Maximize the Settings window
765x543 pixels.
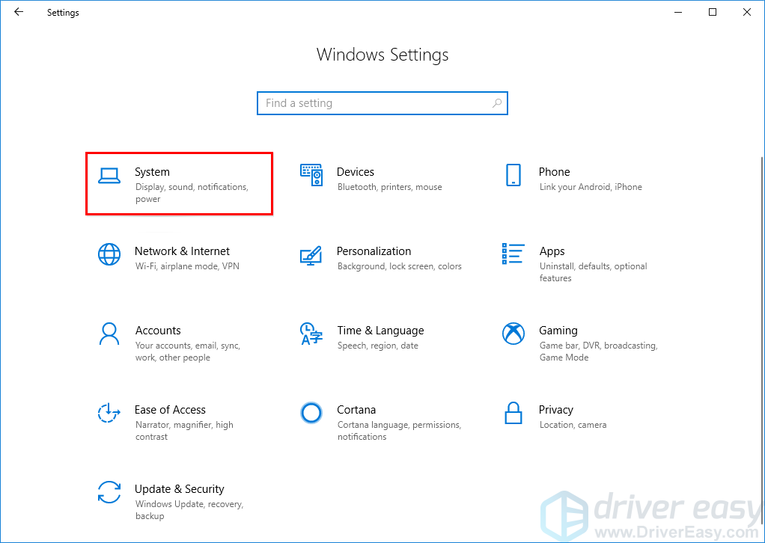713,12
